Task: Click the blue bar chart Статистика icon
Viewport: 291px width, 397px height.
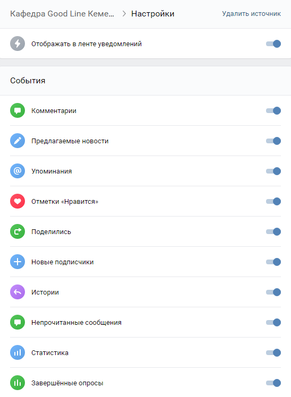Action: [18, 352]
